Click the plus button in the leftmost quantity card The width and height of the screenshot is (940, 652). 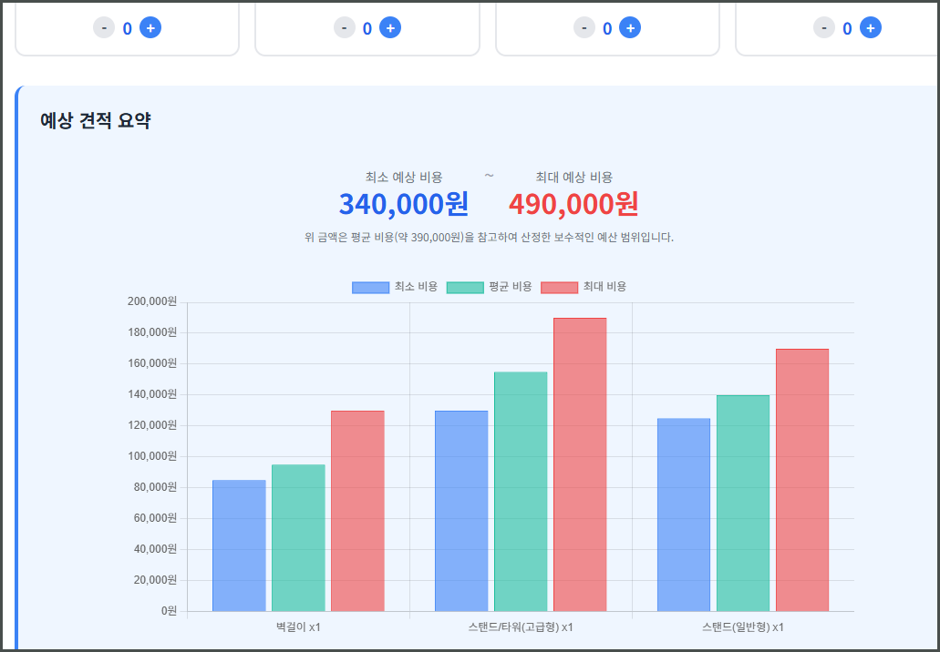click(150, 28)
